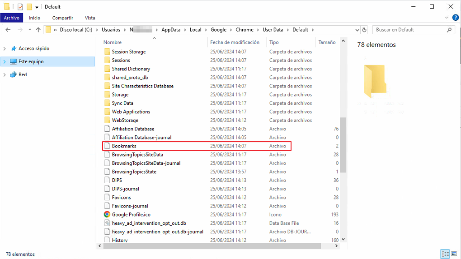Viewport: 461px width, 259px height.
Task: Select the shared_proto_db folder icon
Action: 107,78
